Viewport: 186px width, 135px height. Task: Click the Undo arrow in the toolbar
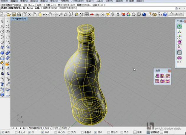(x=45, y=14)
